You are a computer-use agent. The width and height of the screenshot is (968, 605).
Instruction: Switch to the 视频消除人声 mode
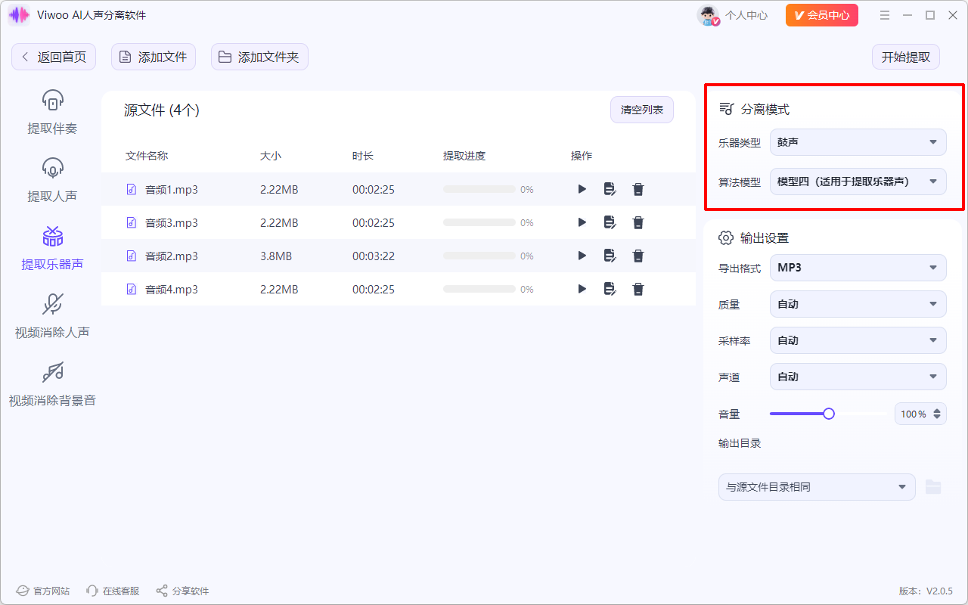click(x=52, y=317)
